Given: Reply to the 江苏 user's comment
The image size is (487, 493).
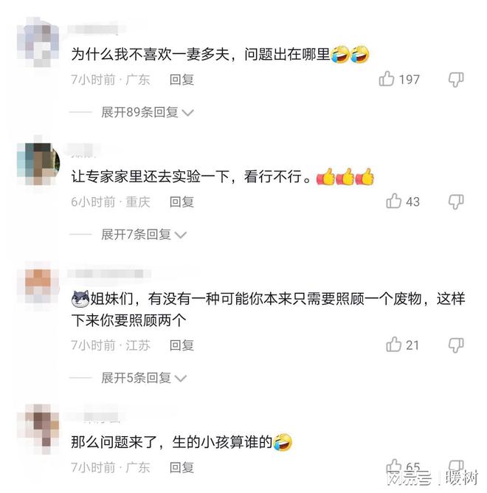Looking at the screenshot, I should point(182,345).
